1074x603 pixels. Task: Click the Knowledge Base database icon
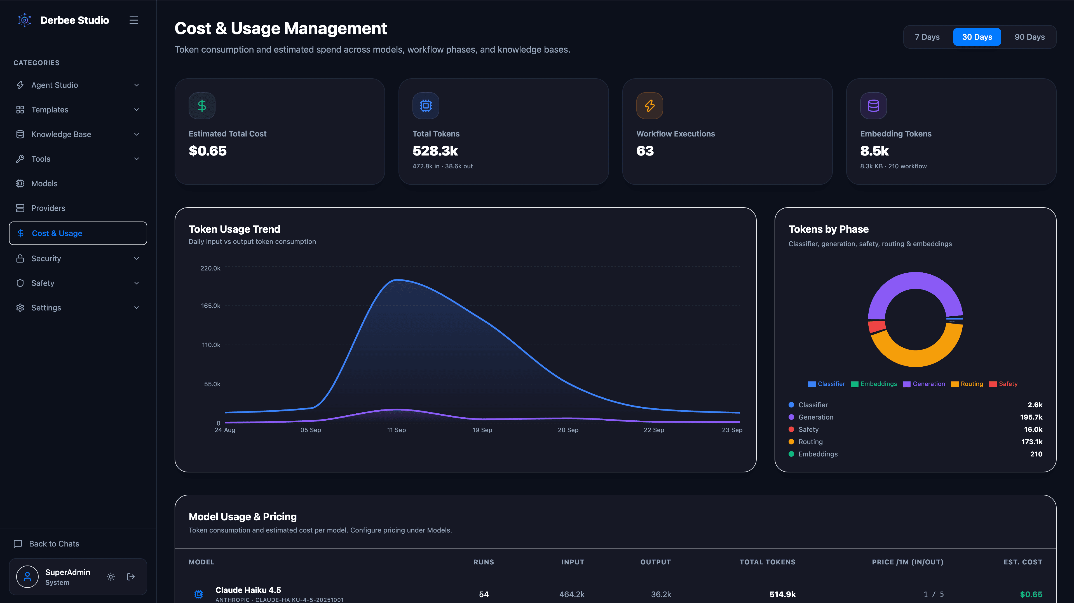coord(20,134)
